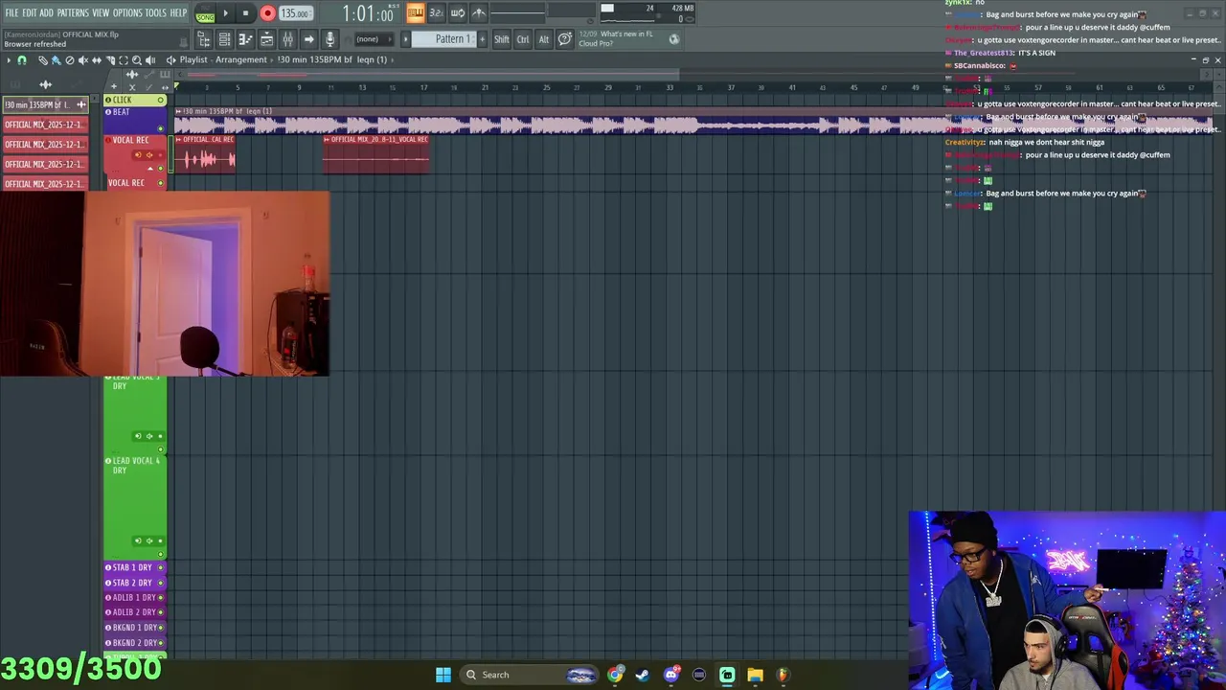Mute the BEAT track

(x=161, y=128)
